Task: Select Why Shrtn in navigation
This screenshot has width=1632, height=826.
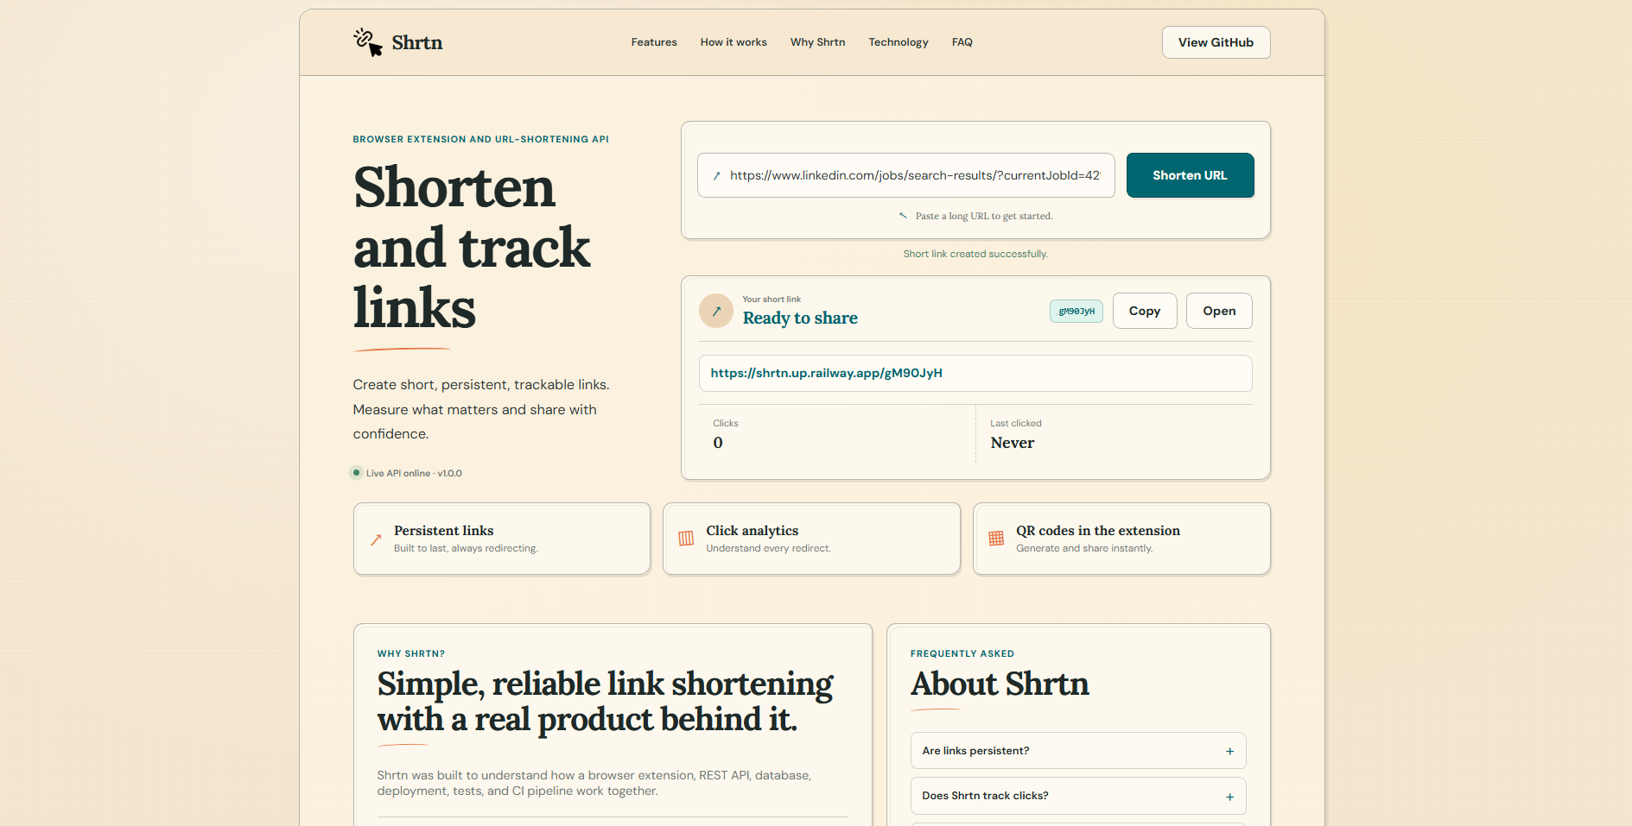Action: tap(817, 42)
